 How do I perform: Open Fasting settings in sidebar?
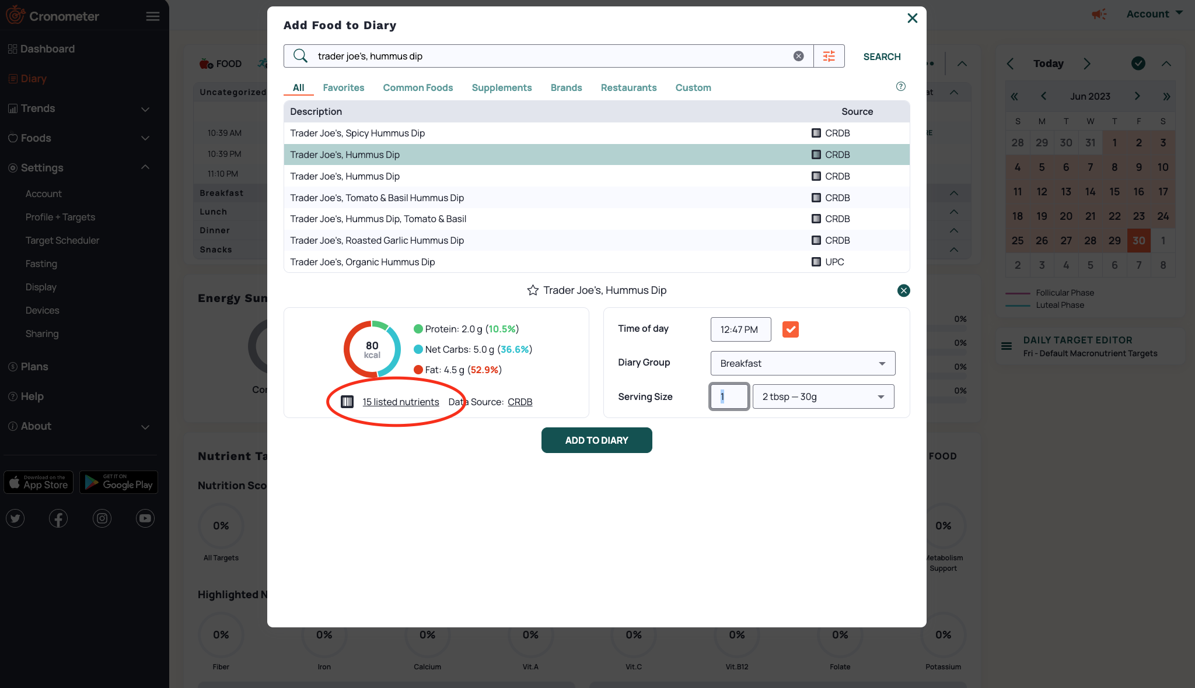(x=41, y=264)
